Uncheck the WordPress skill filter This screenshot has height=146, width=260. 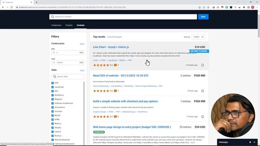click(52, 95)
